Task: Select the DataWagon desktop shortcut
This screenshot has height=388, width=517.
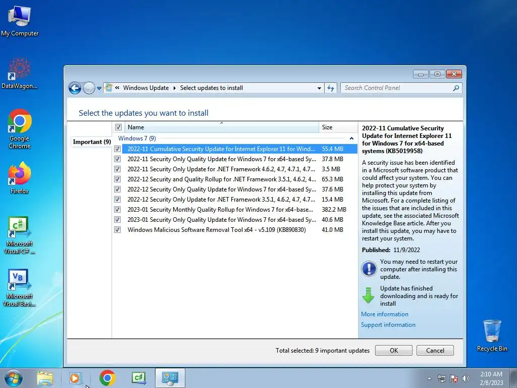Action: [x=20, y=73]
